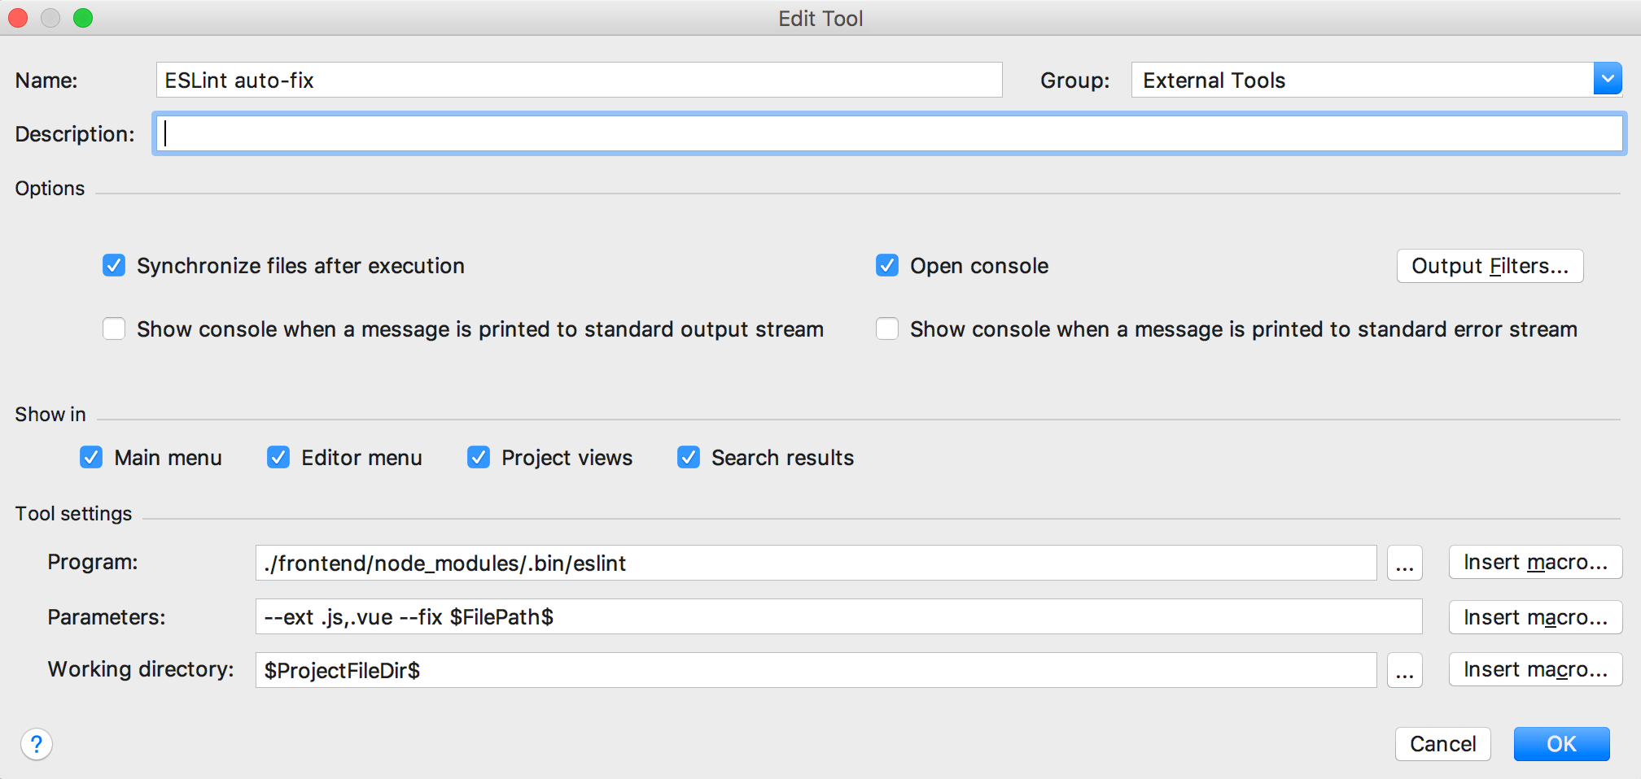
Task: Confirm with the OK button
Action: pyautogui.click(x=1561, y=744)
